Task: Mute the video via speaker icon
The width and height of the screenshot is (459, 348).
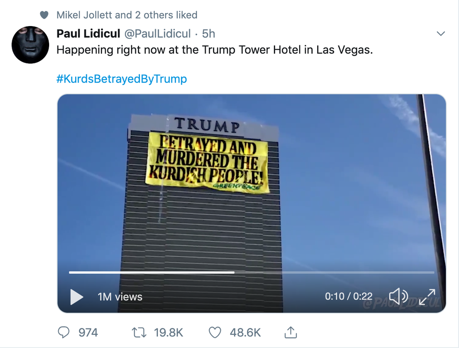Action: coord(398,296)
